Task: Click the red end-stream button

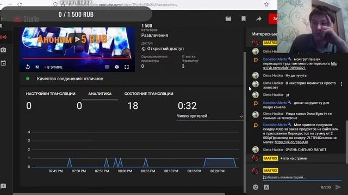Action: (273, 19)
